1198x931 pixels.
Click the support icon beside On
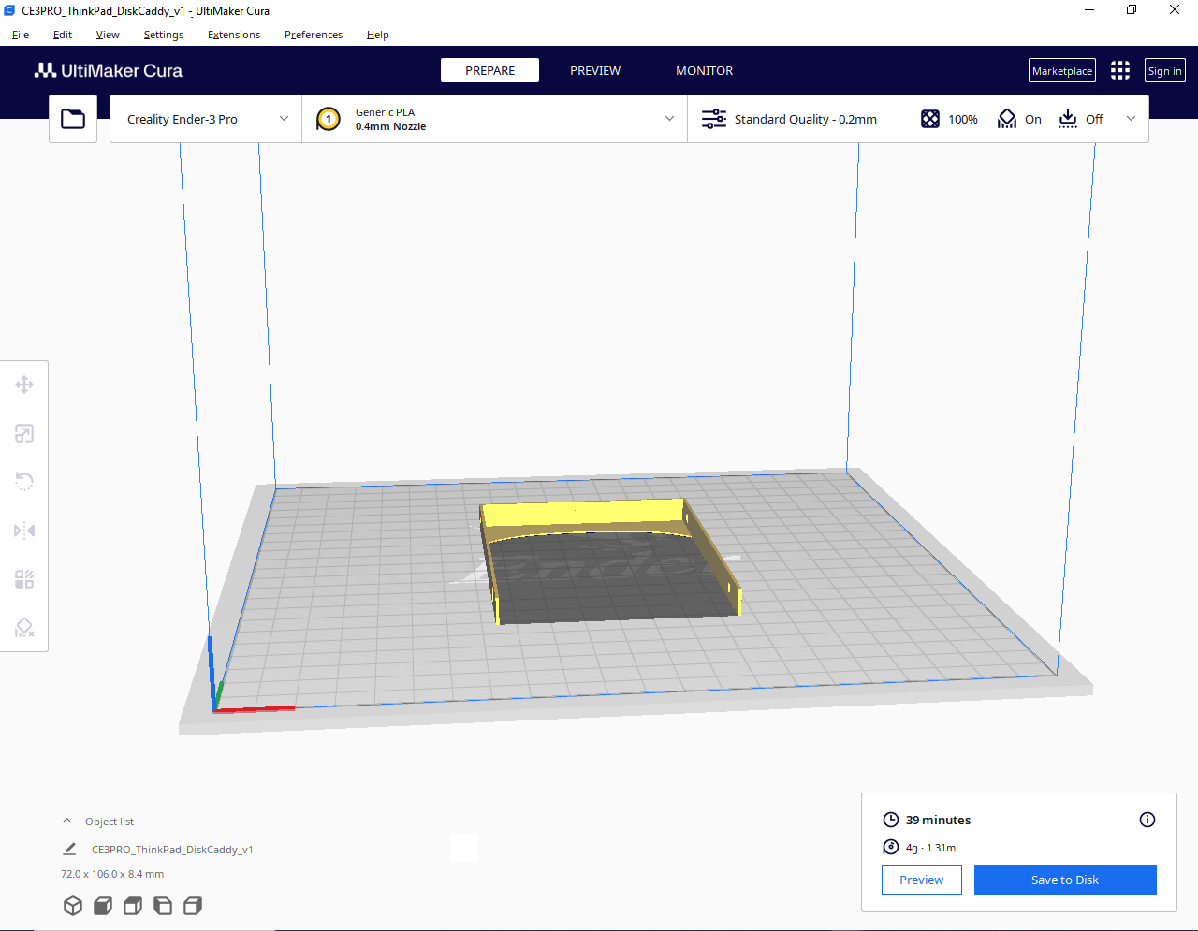[1007, 119]
